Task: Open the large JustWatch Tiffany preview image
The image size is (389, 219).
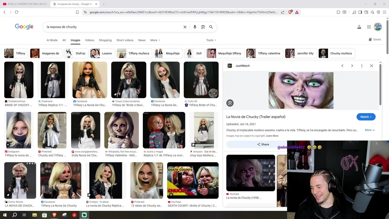Action: [x=301, y=90]
